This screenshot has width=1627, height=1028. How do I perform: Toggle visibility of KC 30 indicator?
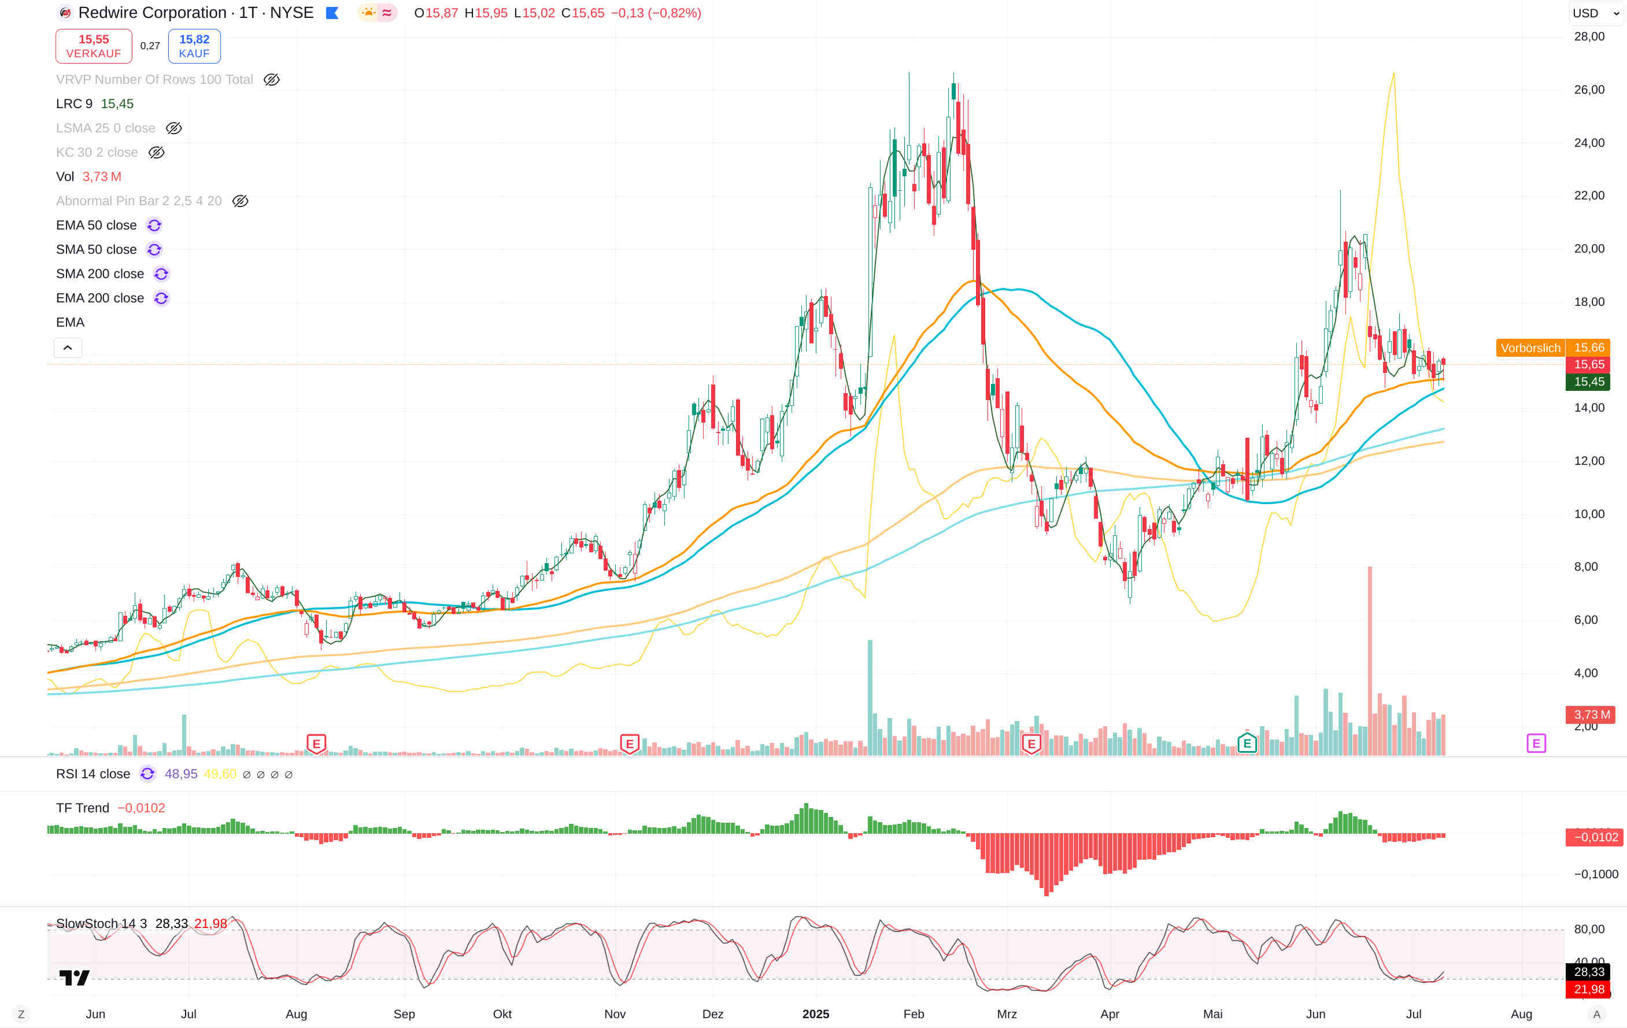(156, 153)
